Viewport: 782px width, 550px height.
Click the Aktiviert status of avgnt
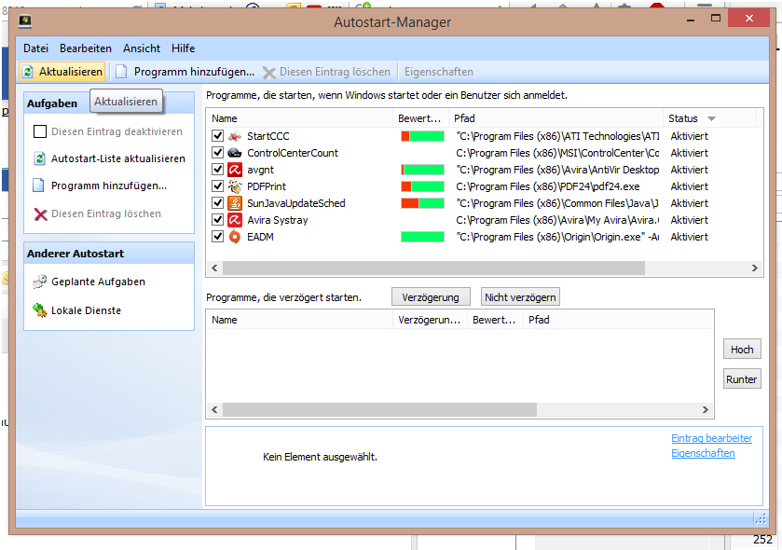tap(689, 170)
